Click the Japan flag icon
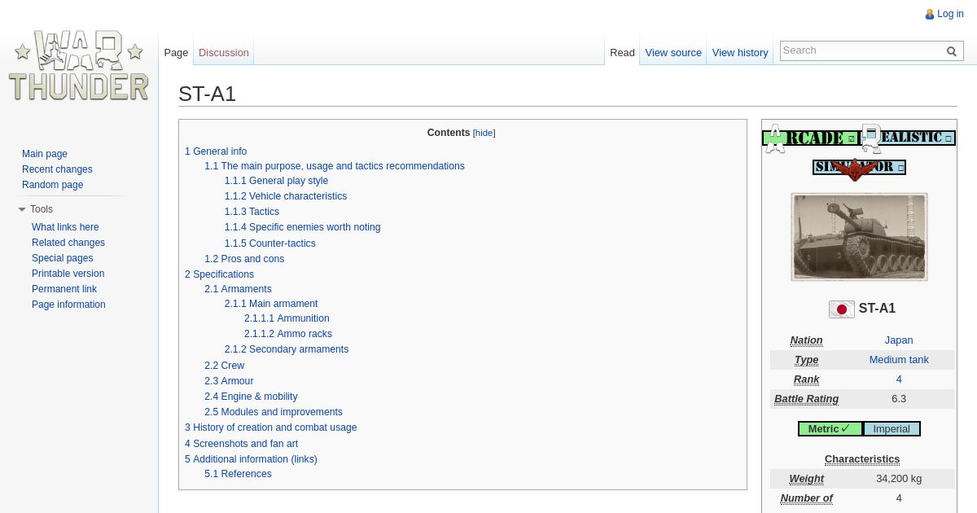This screenshot has height=513, width=977. tap(842, 309)
